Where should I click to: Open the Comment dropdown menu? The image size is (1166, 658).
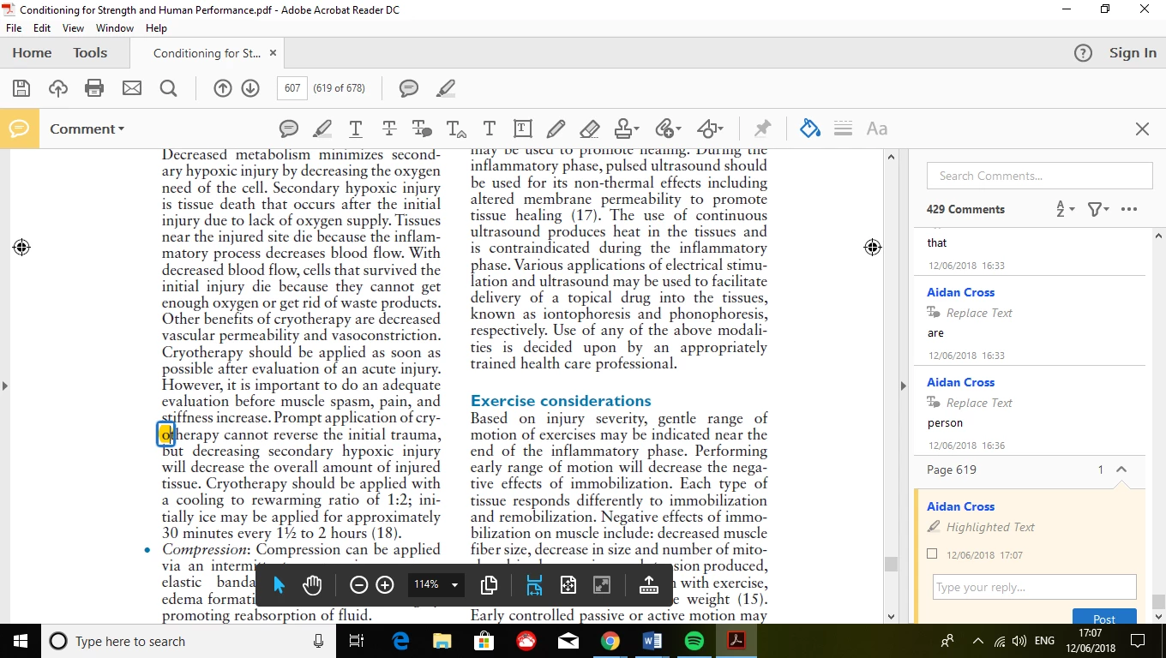tap(87, 129)
